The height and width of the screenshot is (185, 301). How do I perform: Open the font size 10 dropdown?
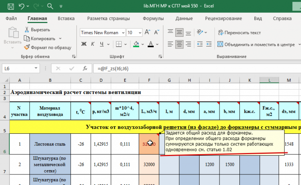click(x=140, y=33)
